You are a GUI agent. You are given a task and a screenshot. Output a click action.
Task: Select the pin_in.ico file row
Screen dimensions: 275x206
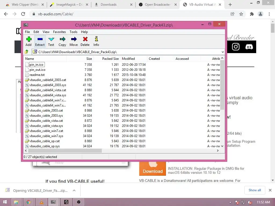(x=122, y=65)
